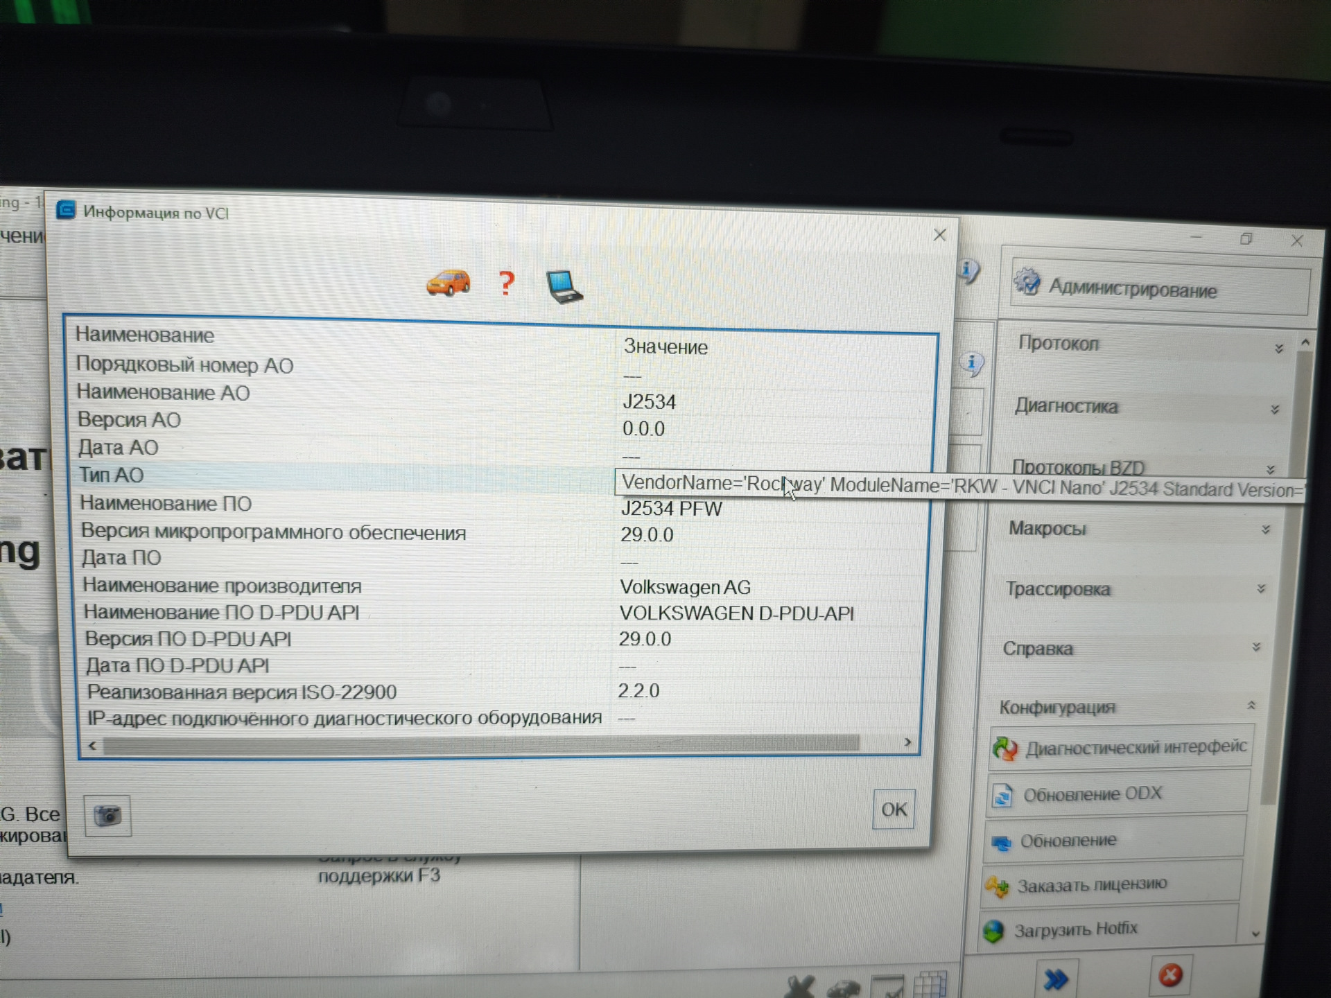This screenshot has width=1331, height=998.
Task: Click the Заказать лицензию keys icon
Action: pyautogui.click(x=997, y=886)
